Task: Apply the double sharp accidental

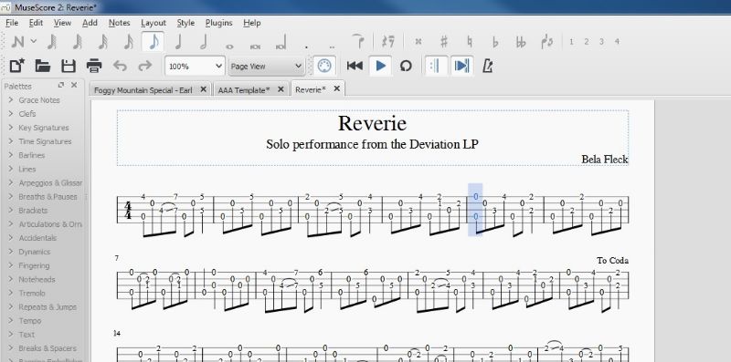Action: 418,41
